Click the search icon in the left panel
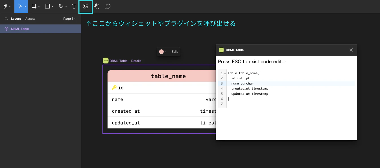This screenshot has height=168, width=380. coord(6,19)
